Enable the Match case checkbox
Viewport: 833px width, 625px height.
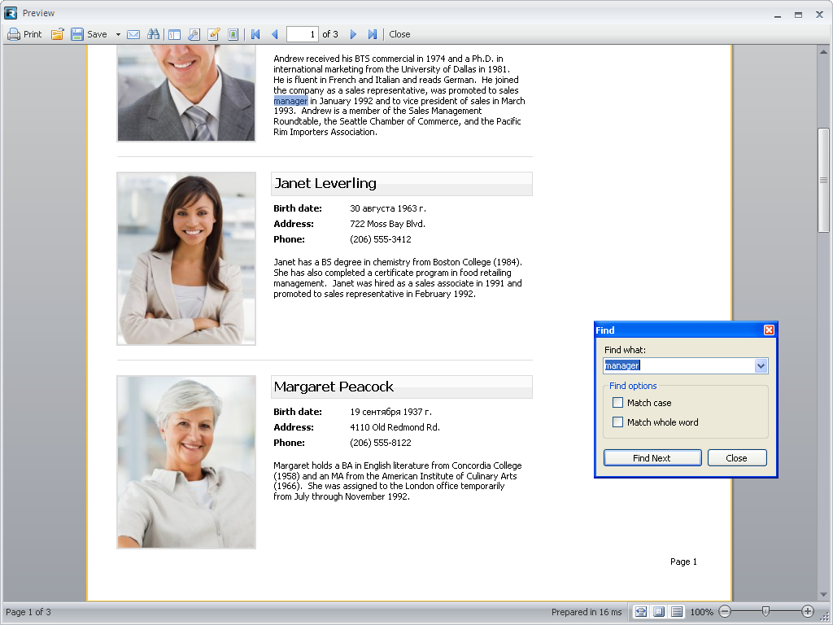(x=617, y=403)
